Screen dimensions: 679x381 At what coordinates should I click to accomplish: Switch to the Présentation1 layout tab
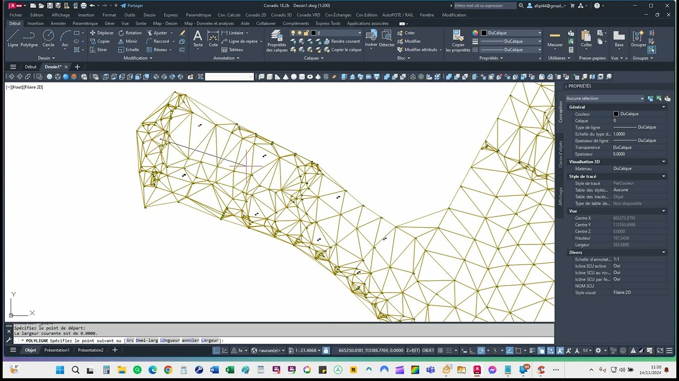coord(57,350)
